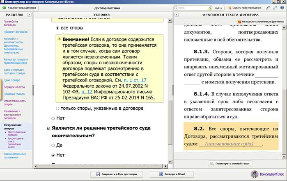This screenshot has width=287, height=181.
Task: Click 'Не выделять измененные фрагменты'
Action: point(261,22)
